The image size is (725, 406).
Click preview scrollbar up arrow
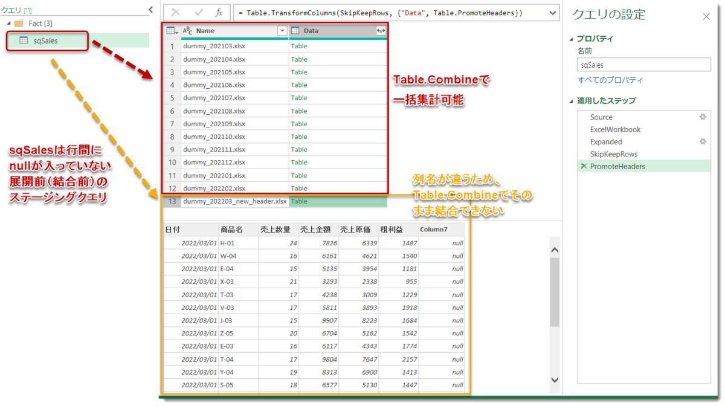[x=555, y=250]
